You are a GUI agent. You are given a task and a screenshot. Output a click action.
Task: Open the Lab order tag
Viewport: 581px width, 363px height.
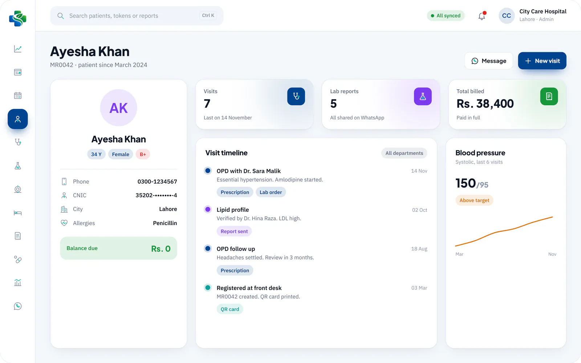click(271, 192)
